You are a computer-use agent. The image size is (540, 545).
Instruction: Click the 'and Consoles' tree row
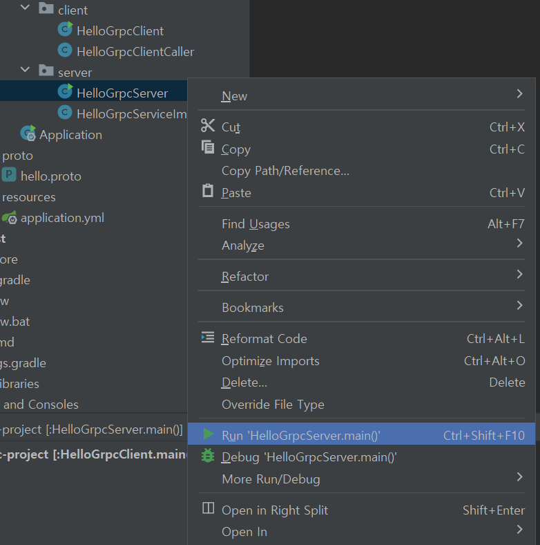pyautogui.click(x=41, y=404)
